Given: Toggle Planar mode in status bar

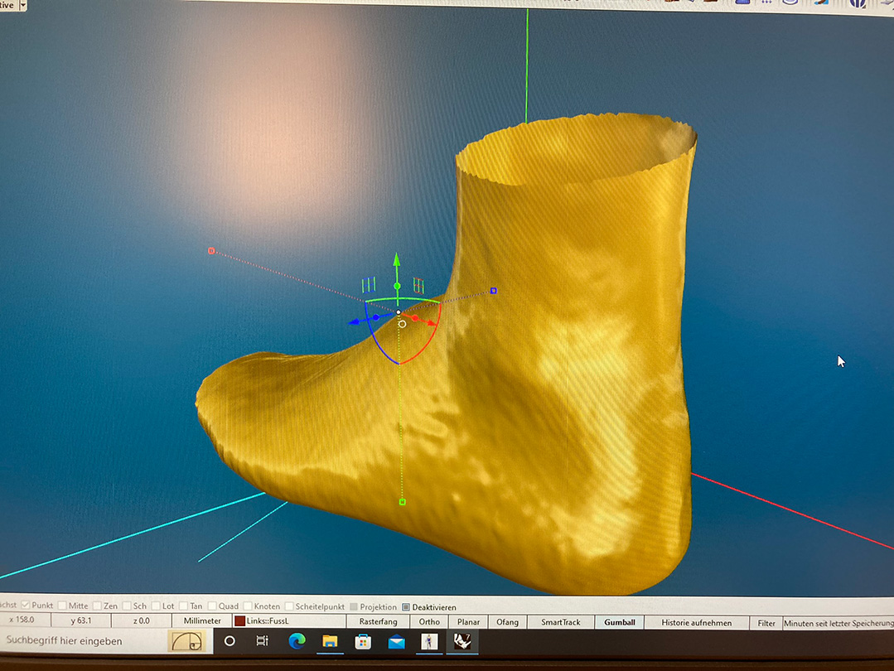Looking at the screenshot, I should coord(468,622).
